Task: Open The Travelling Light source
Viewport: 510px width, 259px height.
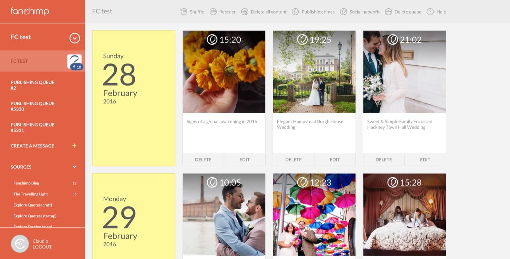Action: [31, 194]
